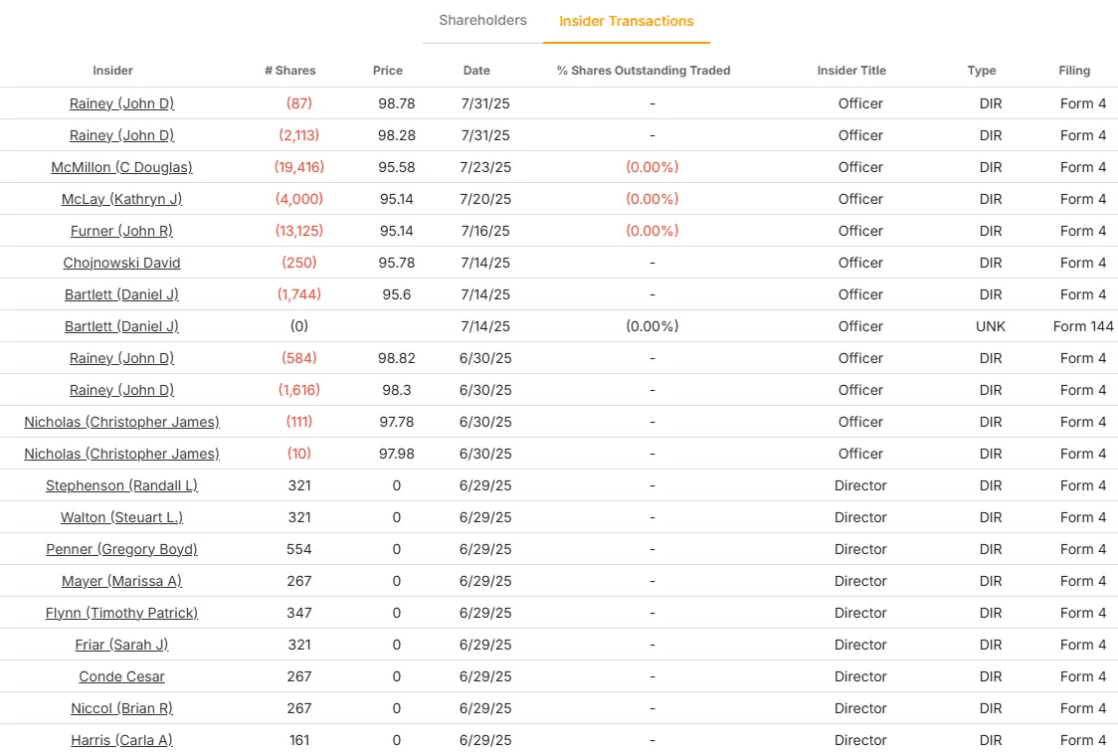This screenshot has height=754, width=1118.
Task: Switch to the Shareholders tab
Action: click(482, 20)
